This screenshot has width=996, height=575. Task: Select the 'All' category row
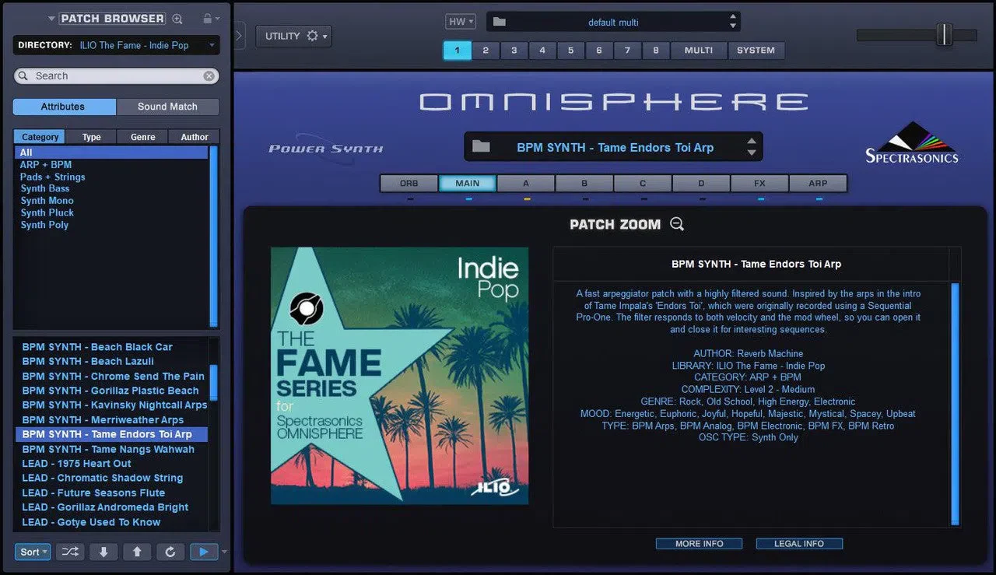(x=111, y=153)
